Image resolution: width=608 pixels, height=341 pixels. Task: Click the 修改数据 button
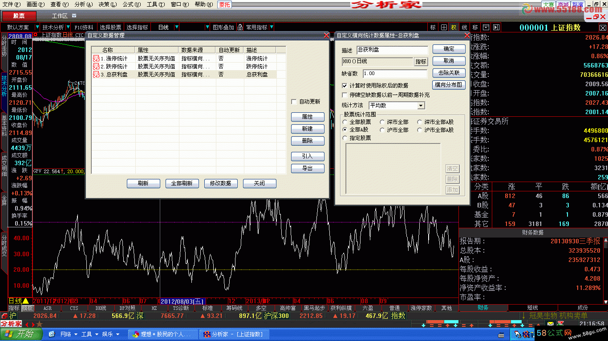click(221, 183)
